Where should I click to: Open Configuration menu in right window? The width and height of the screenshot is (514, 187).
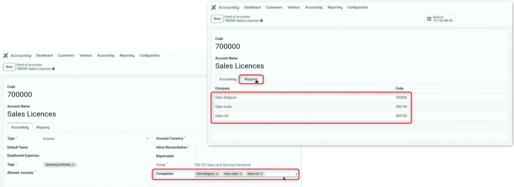pos(358,7)
